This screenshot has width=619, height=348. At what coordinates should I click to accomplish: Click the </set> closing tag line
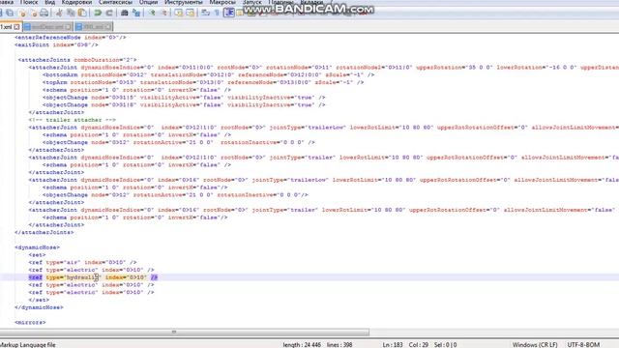pyautogui.click(x=39, y=300)
